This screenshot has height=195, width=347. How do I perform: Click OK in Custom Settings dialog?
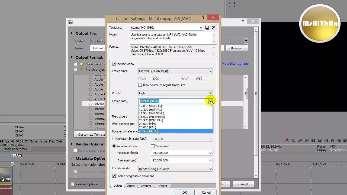point(185,192)
